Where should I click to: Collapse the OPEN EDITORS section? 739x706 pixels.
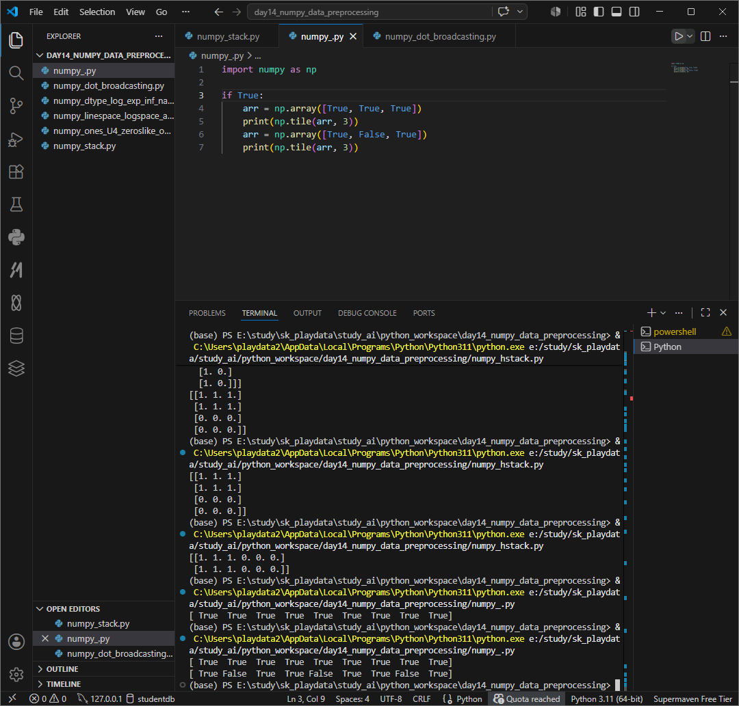coord(104,608)
